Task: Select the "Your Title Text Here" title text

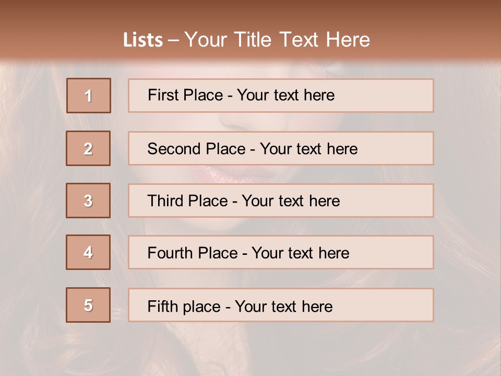Action: pyautogui.click(x=277, y=40)
